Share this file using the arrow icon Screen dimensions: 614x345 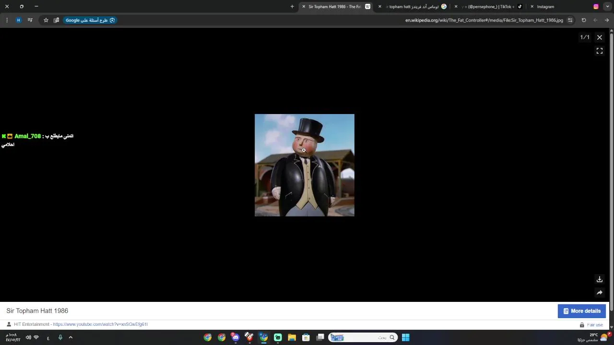(x=599, y=293)
